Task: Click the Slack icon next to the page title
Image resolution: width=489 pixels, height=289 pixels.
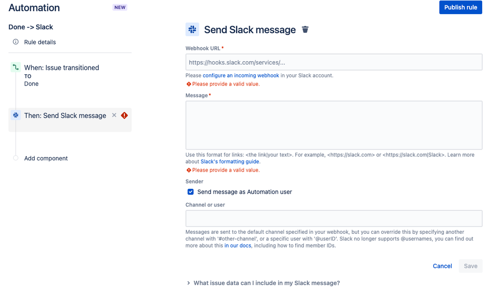Action: pos(192,29)
